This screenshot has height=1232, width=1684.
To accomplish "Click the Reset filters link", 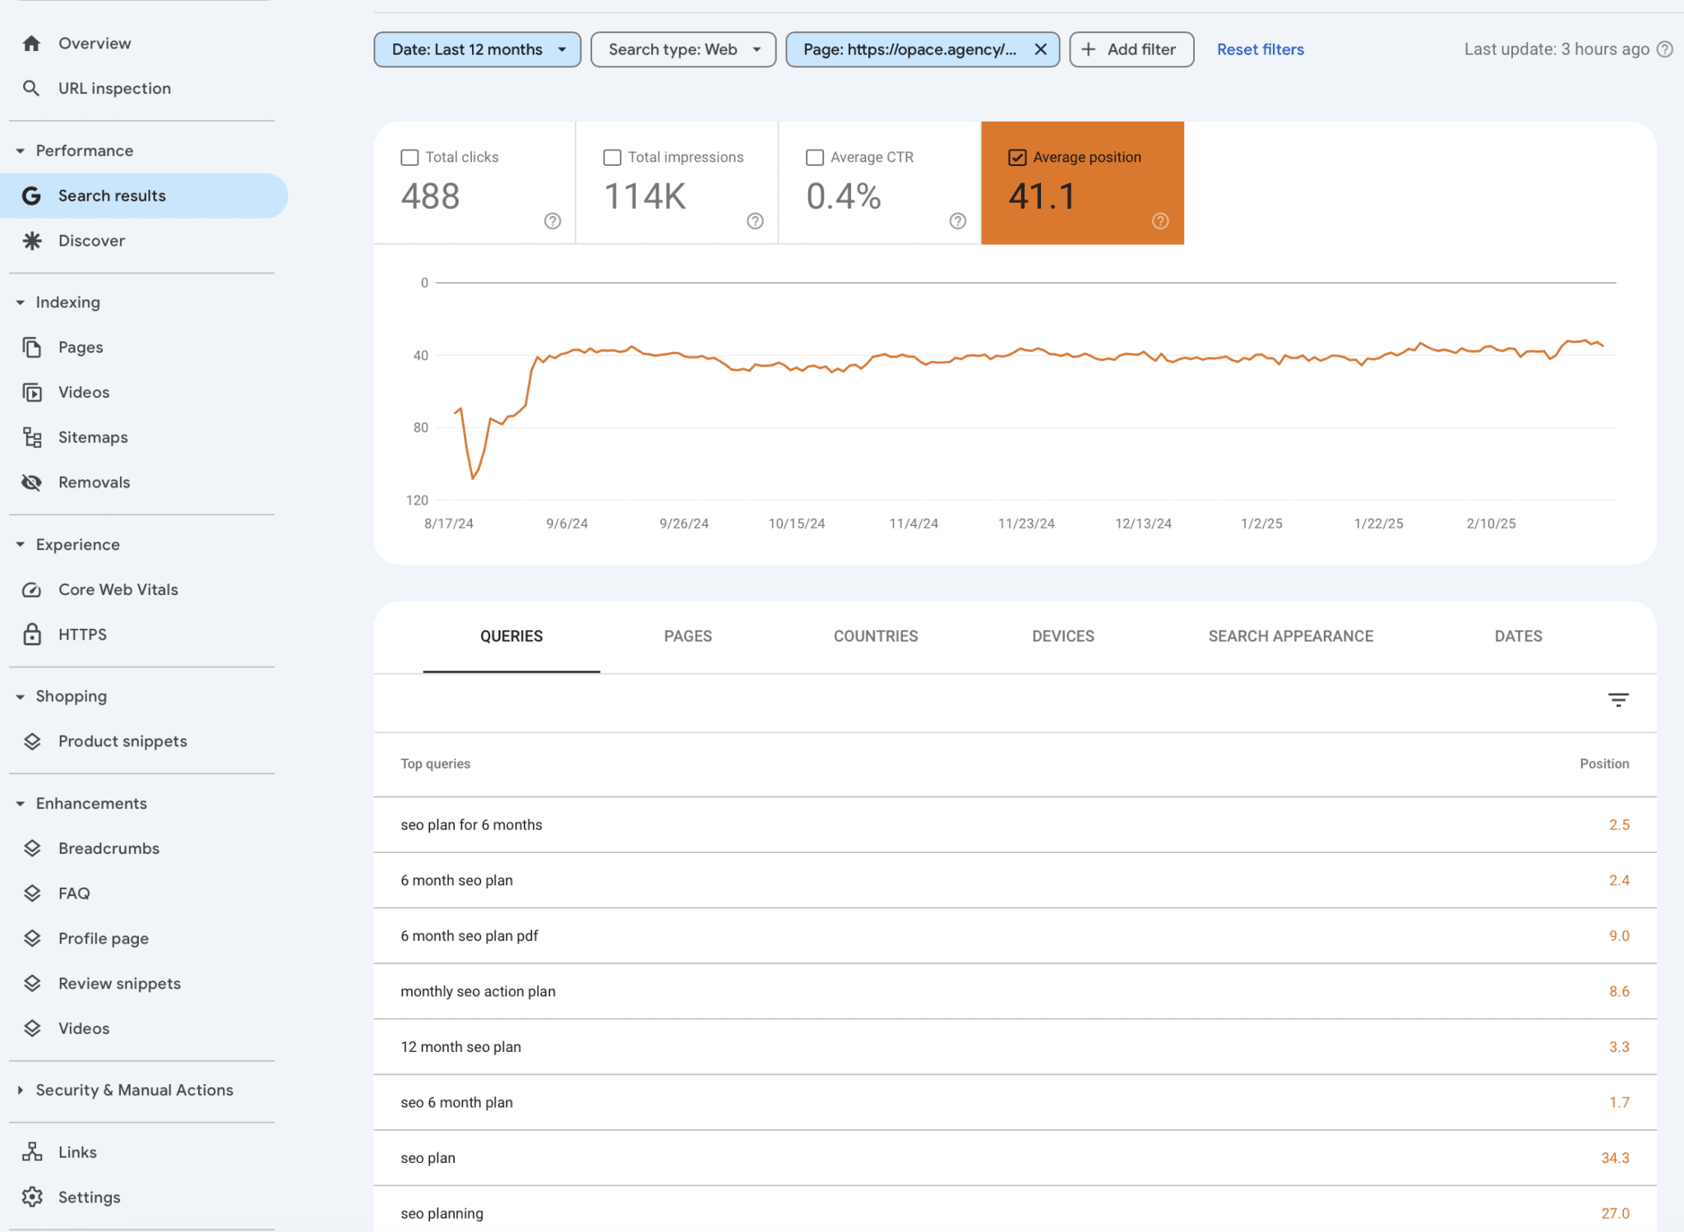I will tap(1260, 48).
